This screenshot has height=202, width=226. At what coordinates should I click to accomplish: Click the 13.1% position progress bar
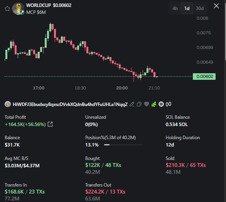[123, 145]
